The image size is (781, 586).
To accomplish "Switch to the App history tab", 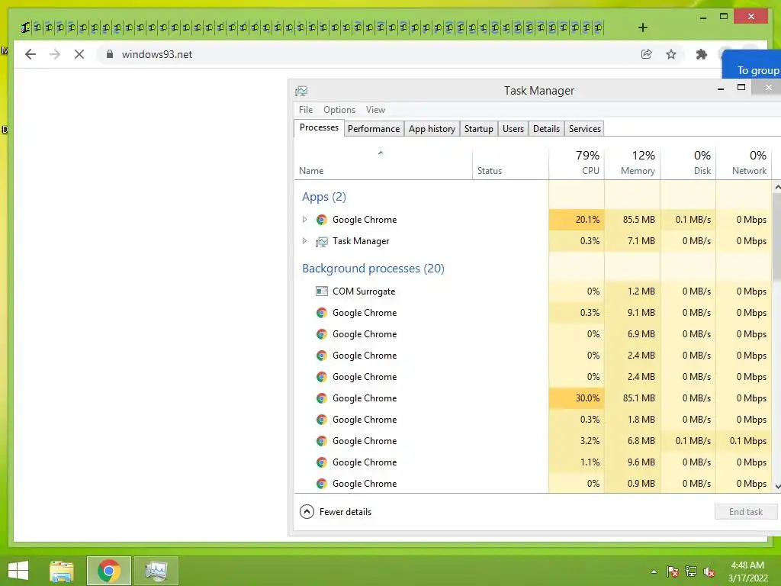I will pyautogui.click(x=432, y=128).
